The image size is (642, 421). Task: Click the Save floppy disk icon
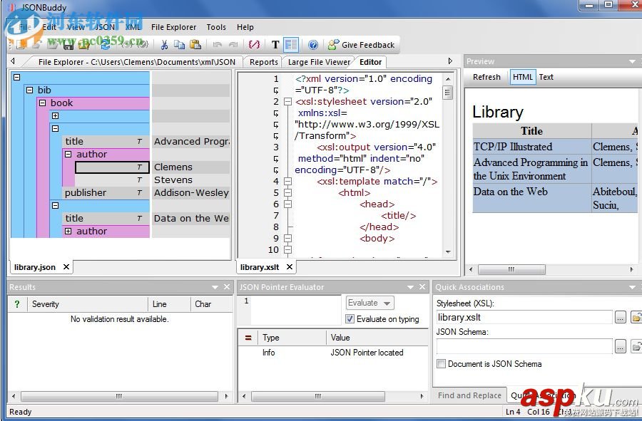pos(68,45)
